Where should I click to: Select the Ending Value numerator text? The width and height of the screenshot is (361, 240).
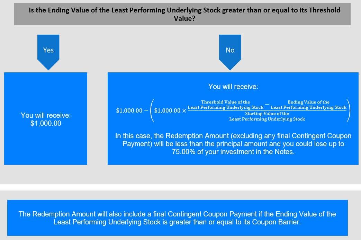tap(308, 105)
